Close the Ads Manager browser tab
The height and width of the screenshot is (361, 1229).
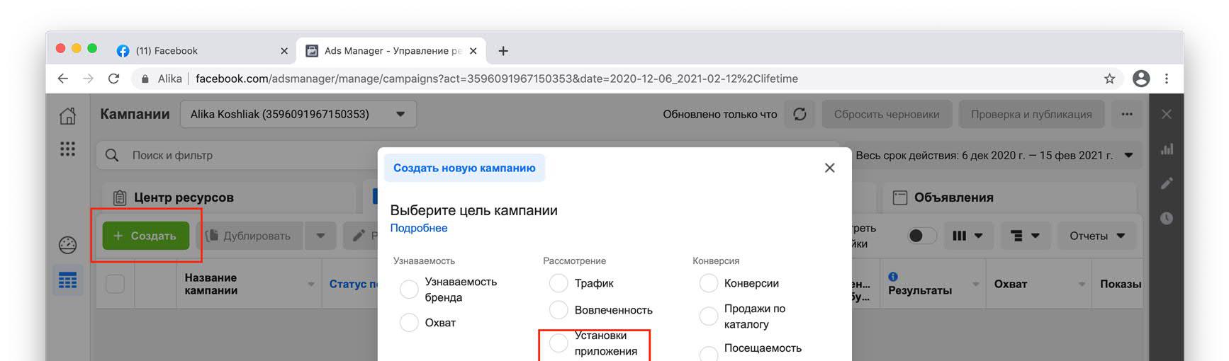tap(473, 51)
